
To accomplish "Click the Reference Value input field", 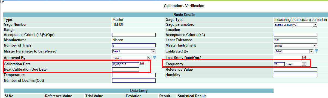I will tap(296, 70).
